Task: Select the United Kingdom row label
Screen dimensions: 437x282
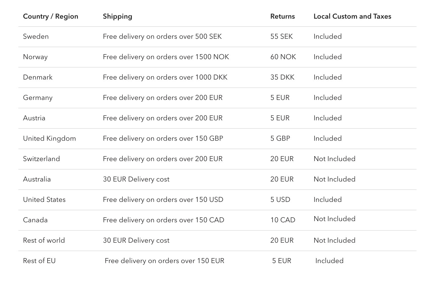Action: coord(49,138)
